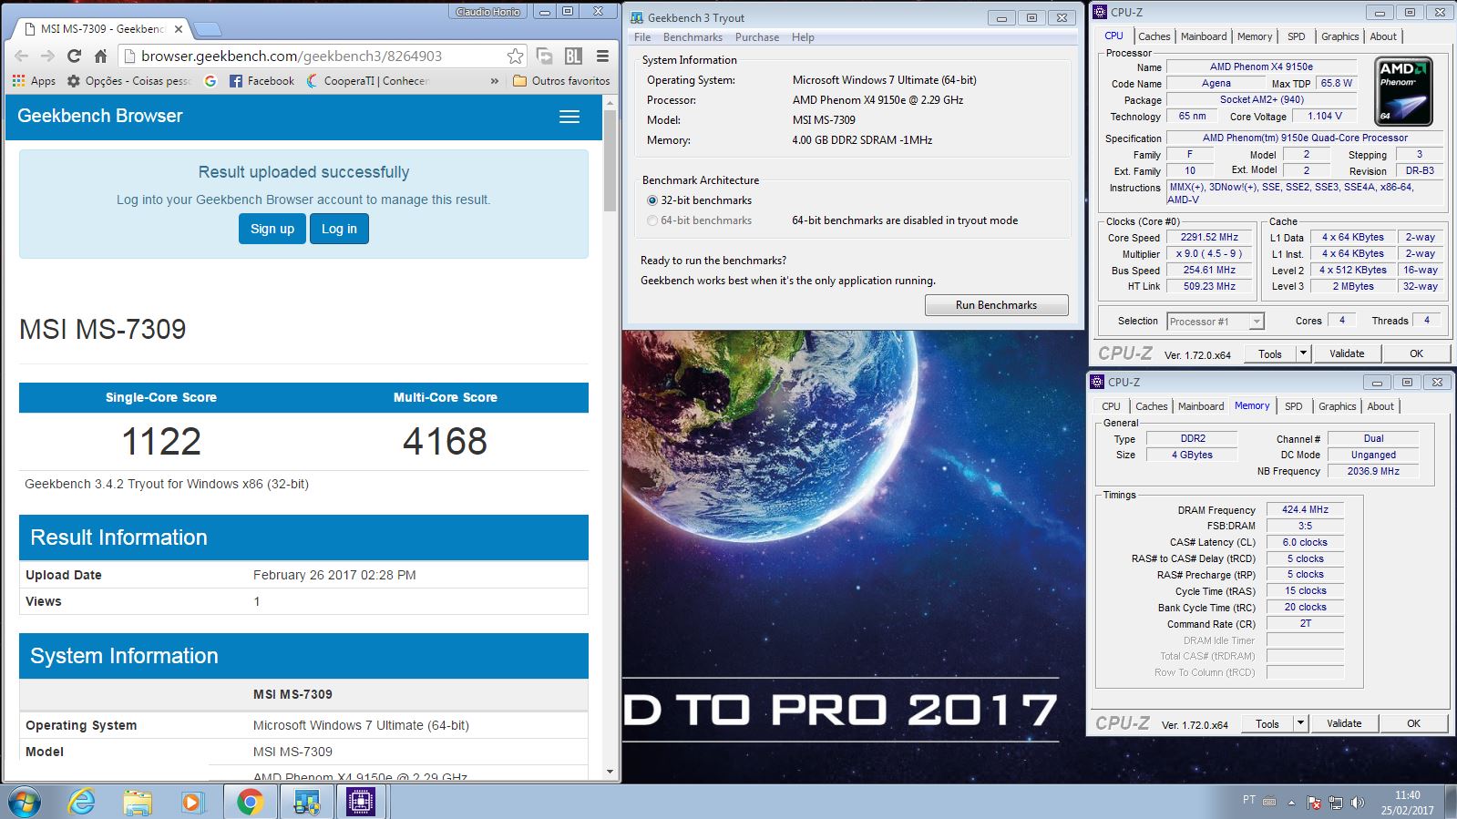1457x819 pixels.
Task: Click Run Benchmarks in Geekbench
Action: (x=996, y=305)
